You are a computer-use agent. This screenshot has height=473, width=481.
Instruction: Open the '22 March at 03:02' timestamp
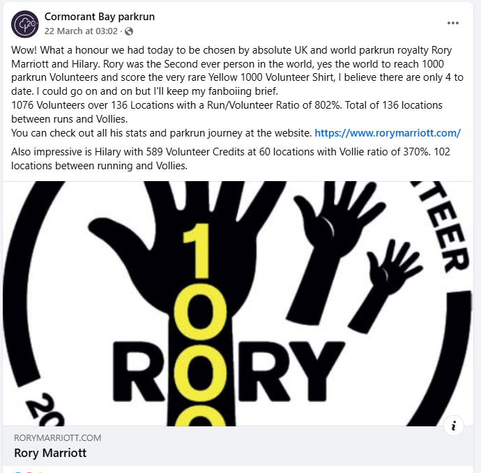tap(81, 31)
